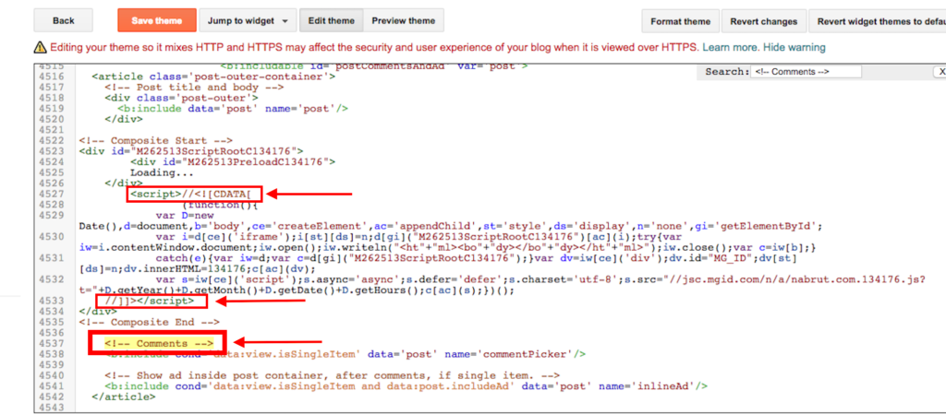Click the 'Loading...' text line
Viewport: 946px width, 414px height.
[x=161, y=172]
